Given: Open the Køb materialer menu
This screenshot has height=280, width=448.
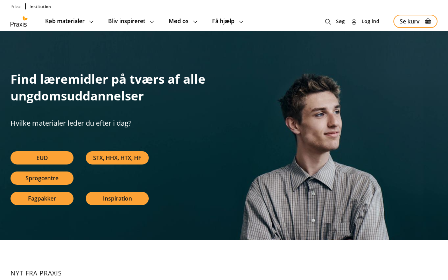Looking at the screenshot, I should [65, 21].
